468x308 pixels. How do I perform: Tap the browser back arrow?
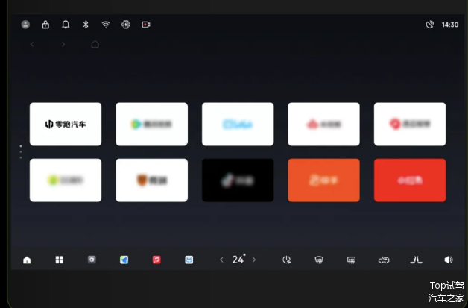point(32,45)
